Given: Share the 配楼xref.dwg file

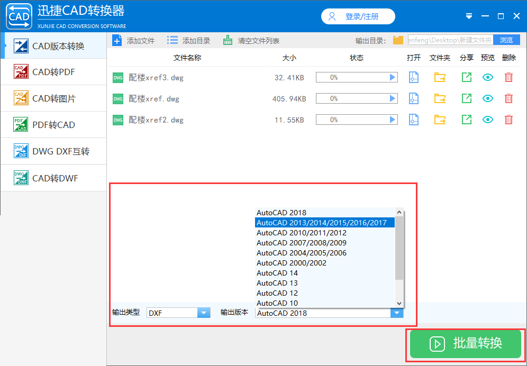Looking at the screenshot, I should coord(467,98).
